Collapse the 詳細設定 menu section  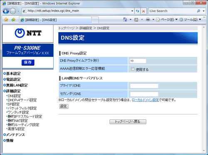pos(12,91)
